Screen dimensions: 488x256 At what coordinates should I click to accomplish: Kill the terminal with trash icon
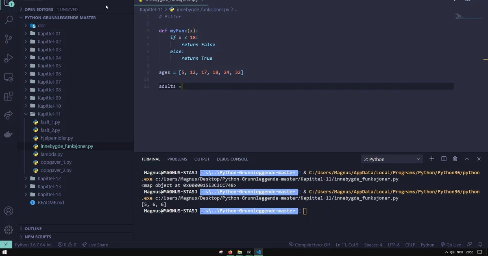[x=455, y=159]
